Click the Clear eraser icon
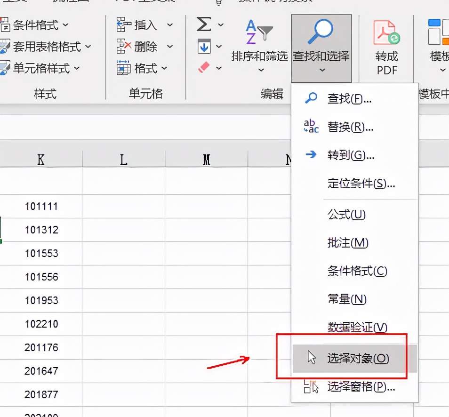449x417 pixels. (x=204, y=68)
